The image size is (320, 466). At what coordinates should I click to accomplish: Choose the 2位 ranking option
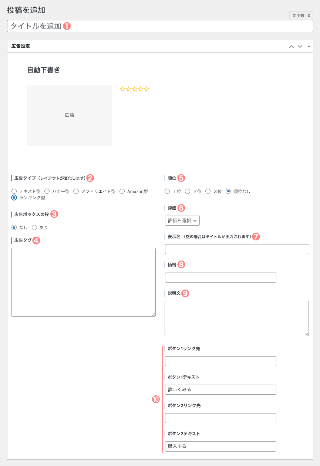point(188,191)
